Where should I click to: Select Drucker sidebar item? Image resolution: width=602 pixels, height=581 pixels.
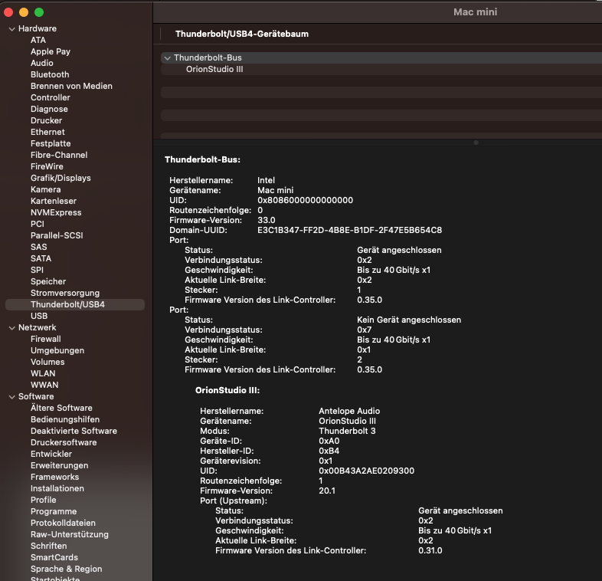point(46,120)
